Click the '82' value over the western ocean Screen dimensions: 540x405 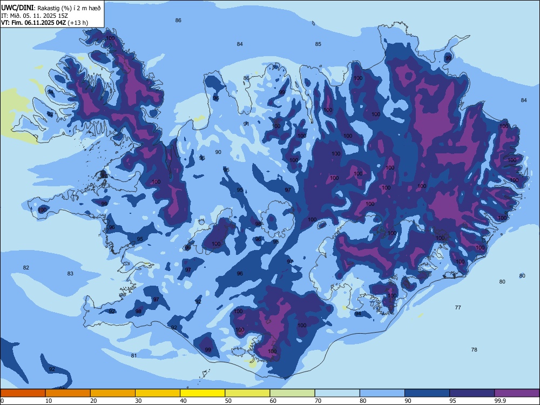26,268
